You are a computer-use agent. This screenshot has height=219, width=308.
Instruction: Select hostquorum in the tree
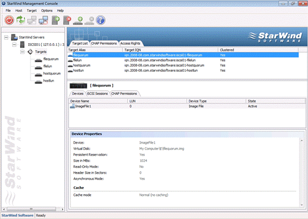click(x=52, y=74)
